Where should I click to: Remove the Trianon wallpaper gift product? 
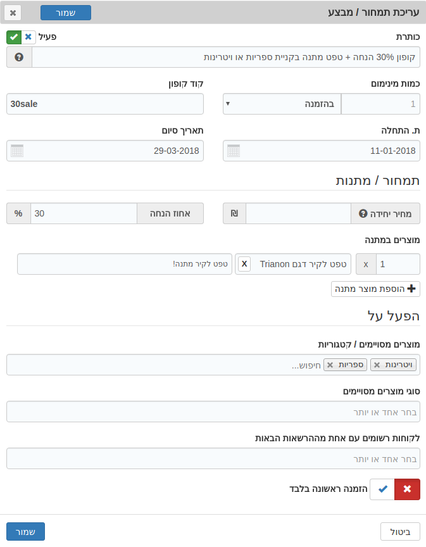244,263
